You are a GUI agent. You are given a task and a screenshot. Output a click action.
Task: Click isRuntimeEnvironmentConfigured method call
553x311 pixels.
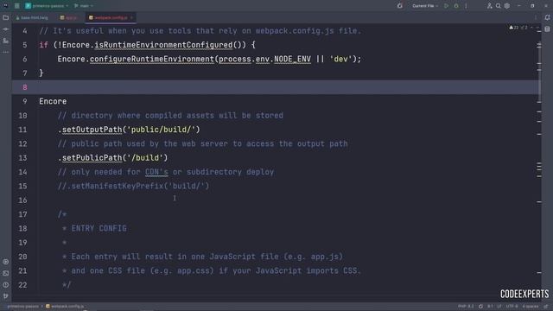click(x=163, y=45)
